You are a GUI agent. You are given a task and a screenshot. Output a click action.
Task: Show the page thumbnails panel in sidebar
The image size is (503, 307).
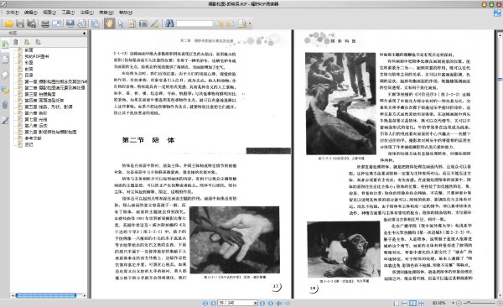click(5, 59)
